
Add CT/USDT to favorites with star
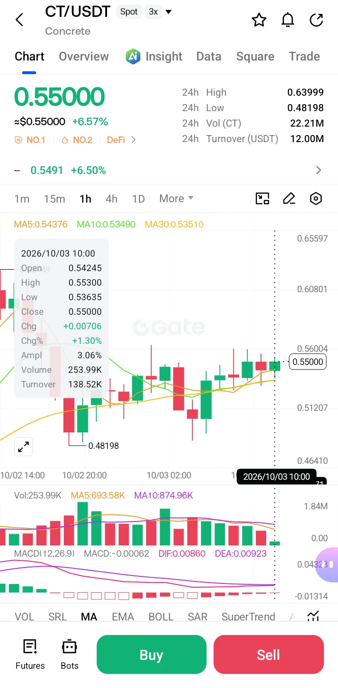259,20
